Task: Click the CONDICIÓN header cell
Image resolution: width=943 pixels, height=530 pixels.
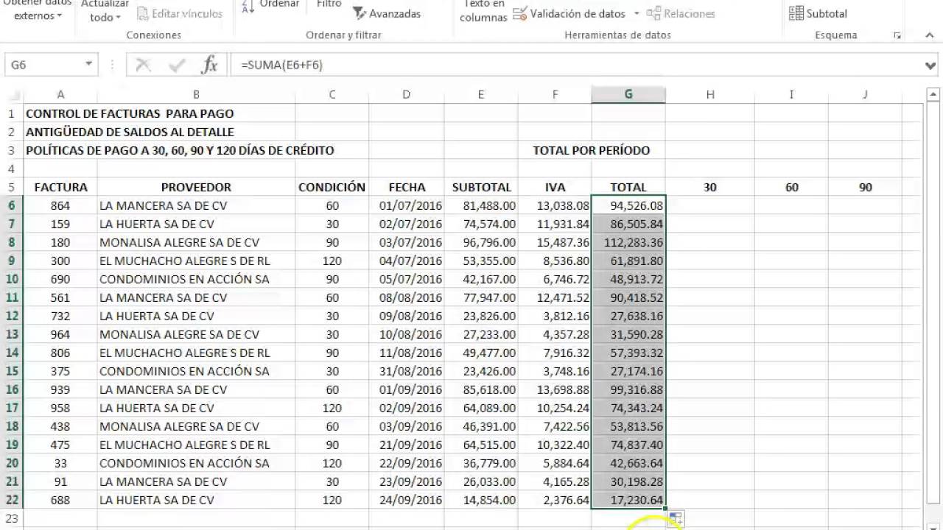Action: pos(332,187)
